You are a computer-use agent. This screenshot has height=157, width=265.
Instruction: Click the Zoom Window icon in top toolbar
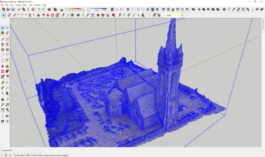coord(238,9)
